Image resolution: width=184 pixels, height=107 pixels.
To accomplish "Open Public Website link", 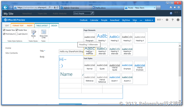I will [60, 14].
